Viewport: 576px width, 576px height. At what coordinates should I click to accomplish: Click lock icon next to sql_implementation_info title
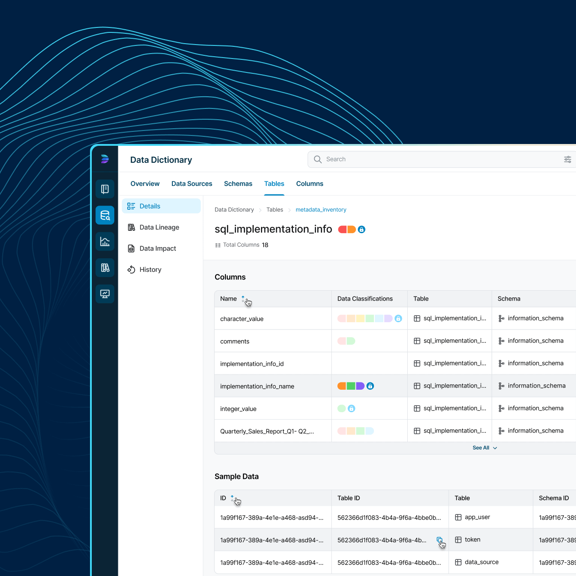(x=361, y=229)
